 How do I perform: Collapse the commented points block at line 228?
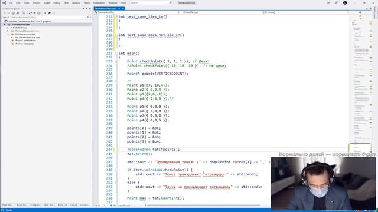pos(117,81)
